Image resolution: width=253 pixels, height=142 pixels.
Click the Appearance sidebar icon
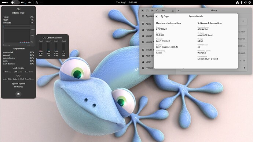(143, 16)
